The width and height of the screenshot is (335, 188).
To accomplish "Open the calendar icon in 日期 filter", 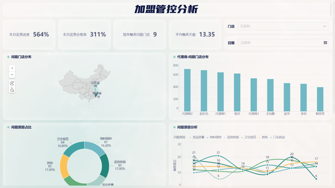I will coord(325,43).
